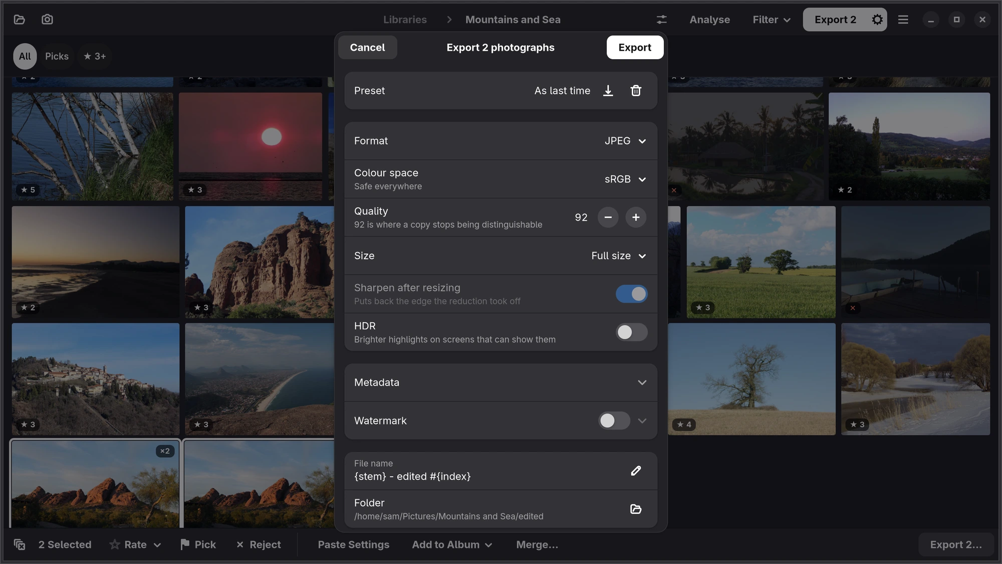Screen dimensions: 1002x564
Task: Open Add to Album dropdown
Action: point(451,544)
